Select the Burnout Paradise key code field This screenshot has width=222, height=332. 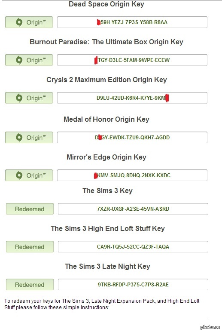point(132,60)
